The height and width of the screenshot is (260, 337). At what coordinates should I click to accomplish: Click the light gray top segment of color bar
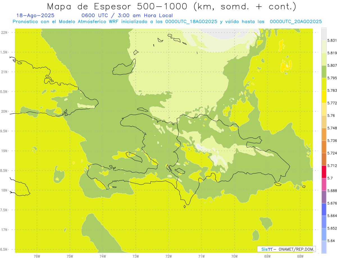point(324,34)
